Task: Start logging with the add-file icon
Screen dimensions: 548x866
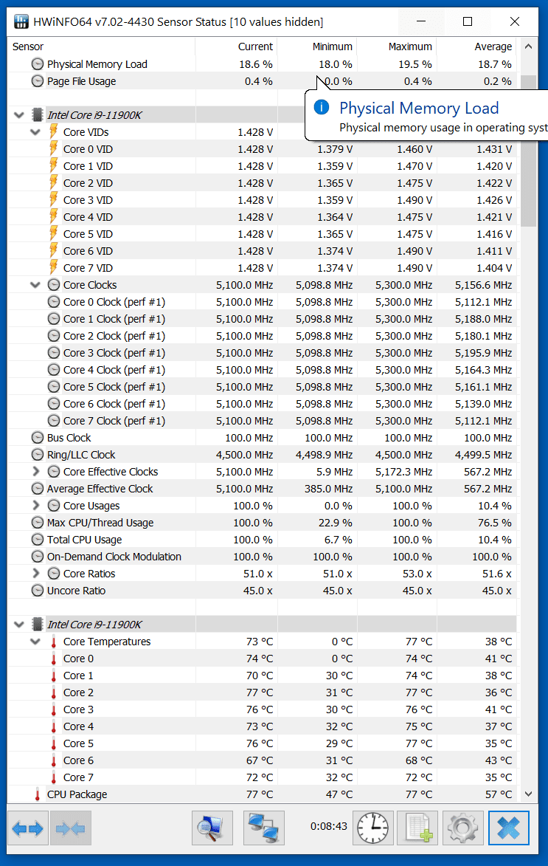Action: pyautogui.click(x=417, y=828)
